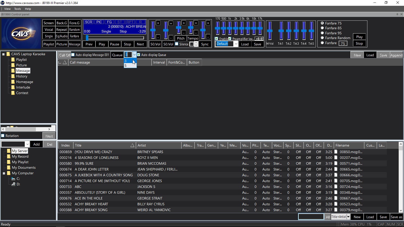The image size is (404, 227).
Task: Enable Auto display Message 001
Action: pos(73,54)
